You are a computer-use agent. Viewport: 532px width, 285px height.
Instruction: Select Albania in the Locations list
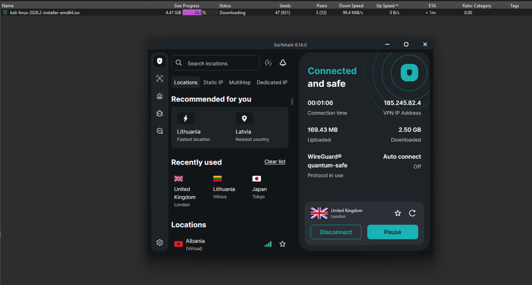[230, 244]
